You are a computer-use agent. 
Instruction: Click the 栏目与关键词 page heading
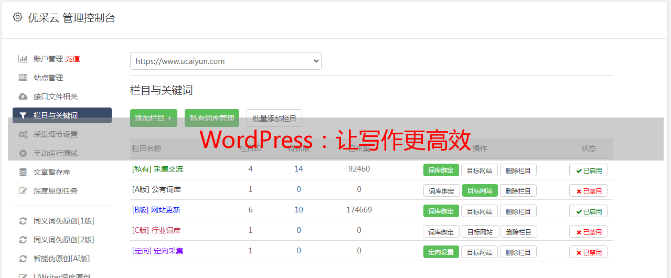162,90
